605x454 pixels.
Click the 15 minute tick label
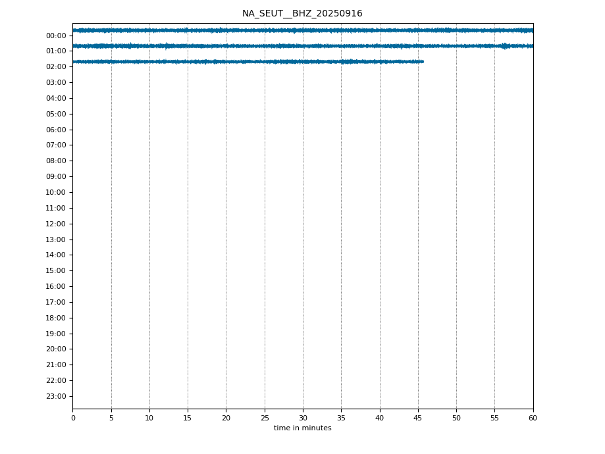coord(188,418)
